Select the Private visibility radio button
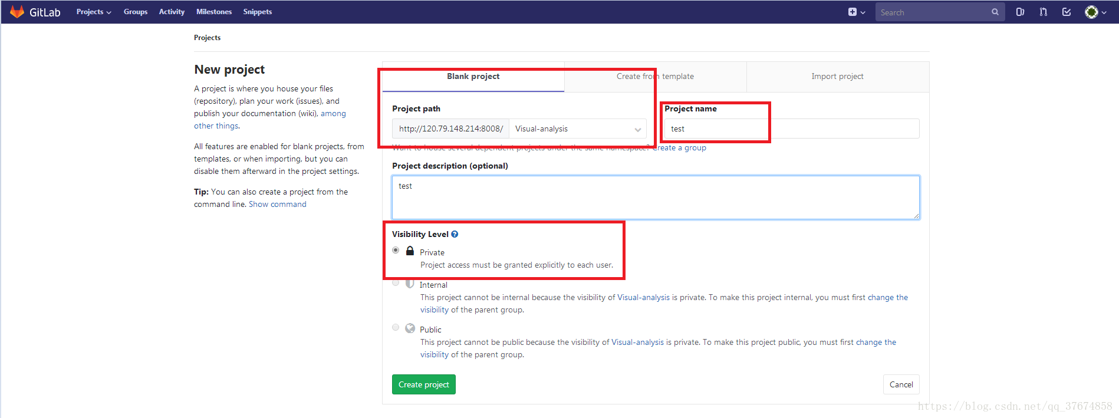The width and height of the screenshot is (1119, 418). tap(396, 250)
